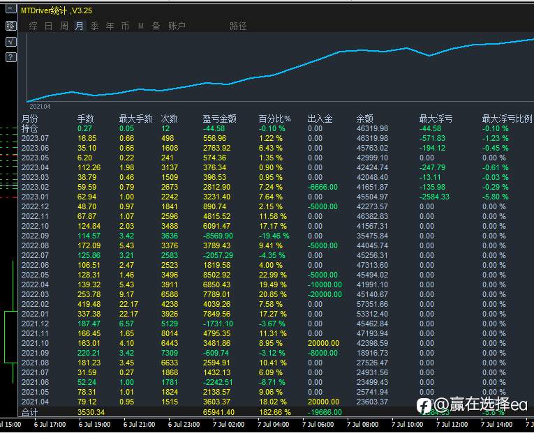This screenshot has width=534, height=433.
Task: Open the 备 notes tab
Action: 156,26
